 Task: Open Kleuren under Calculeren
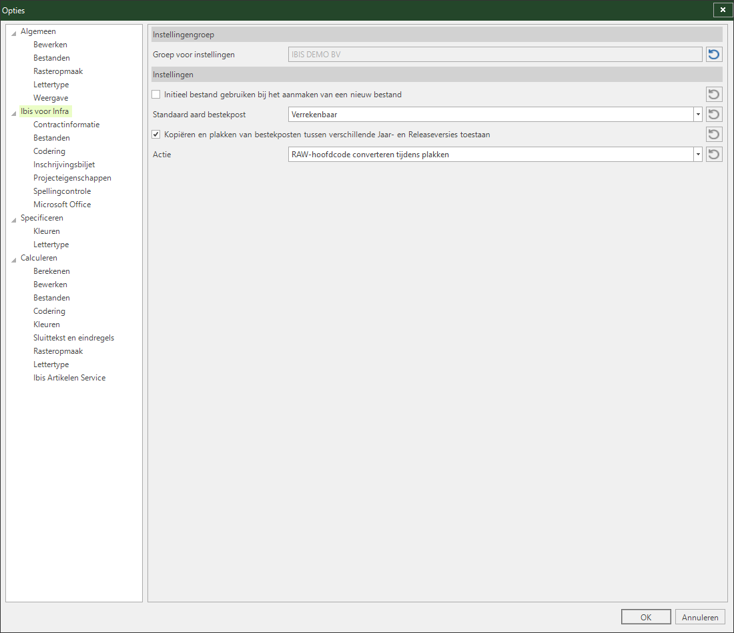(46, 324)
